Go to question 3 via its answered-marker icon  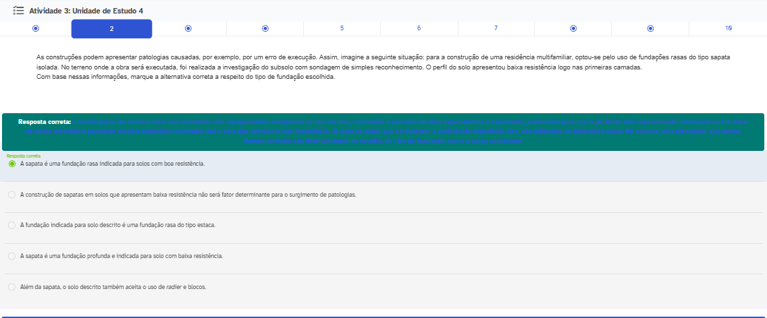pos(188,28)
